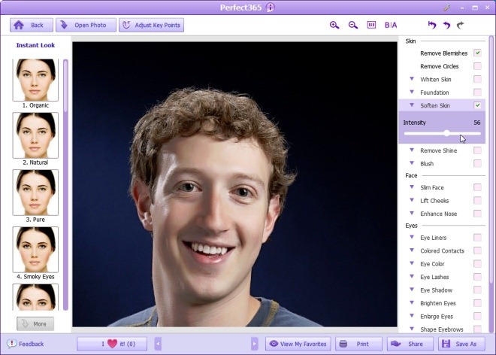The height and width of the screenshot is (355, 496).
Task: Enable the Lift Cheeks checkbox
Action: click(x=477, y=201)
